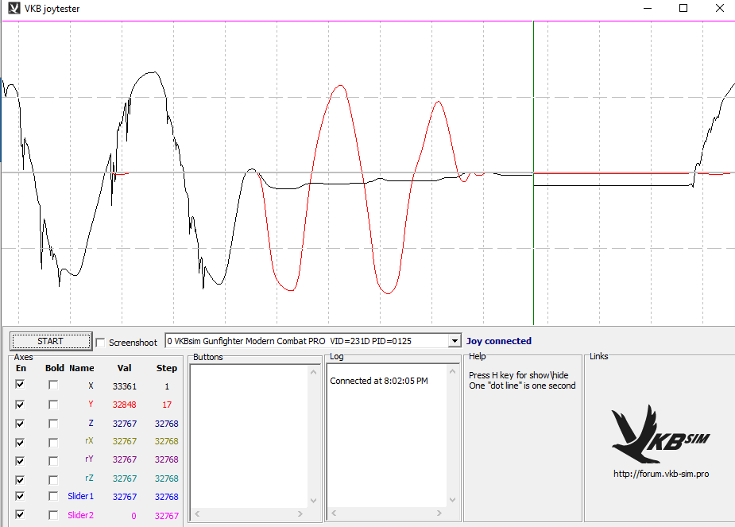Disable the X axis En checkbox
The image size is (735, 527).
pyautogui.click(x=20, y=385)
